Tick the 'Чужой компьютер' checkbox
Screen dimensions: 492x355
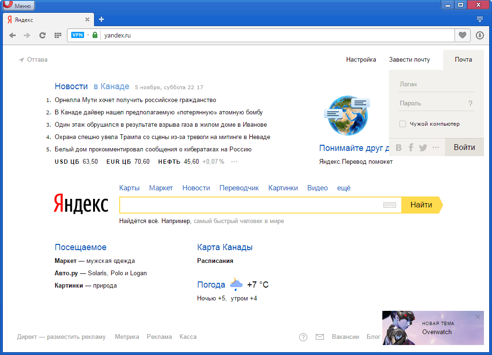403,124
